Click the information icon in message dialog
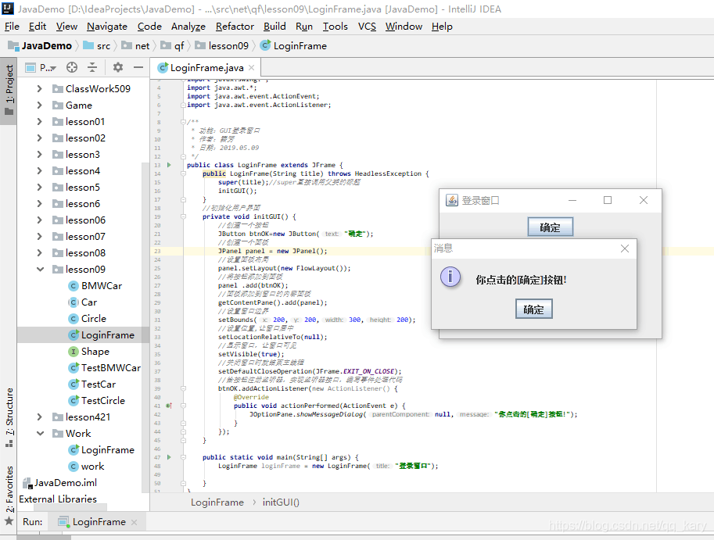Screen dimensions: 714x540 pos(450,277)
